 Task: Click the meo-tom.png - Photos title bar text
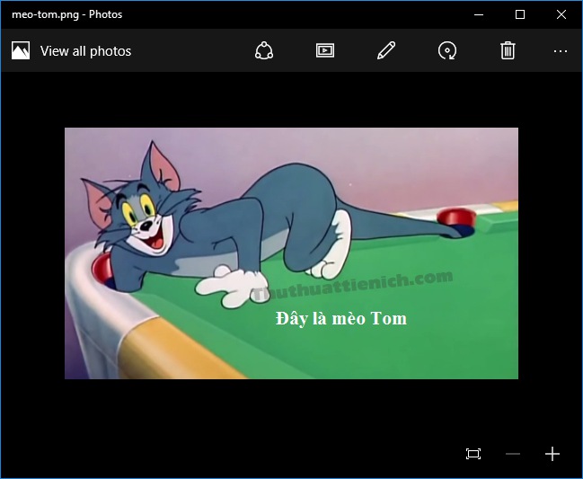click(66, 14)
